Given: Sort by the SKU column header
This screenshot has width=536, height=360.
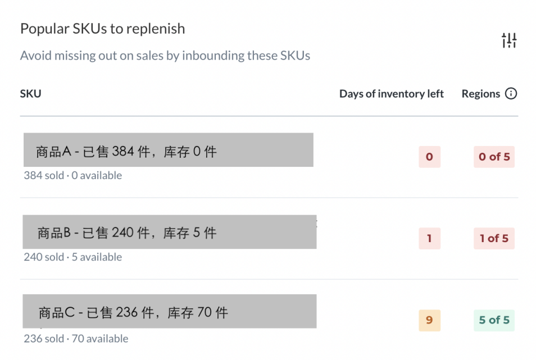Looking at the screenshot, I should [30, 94].
